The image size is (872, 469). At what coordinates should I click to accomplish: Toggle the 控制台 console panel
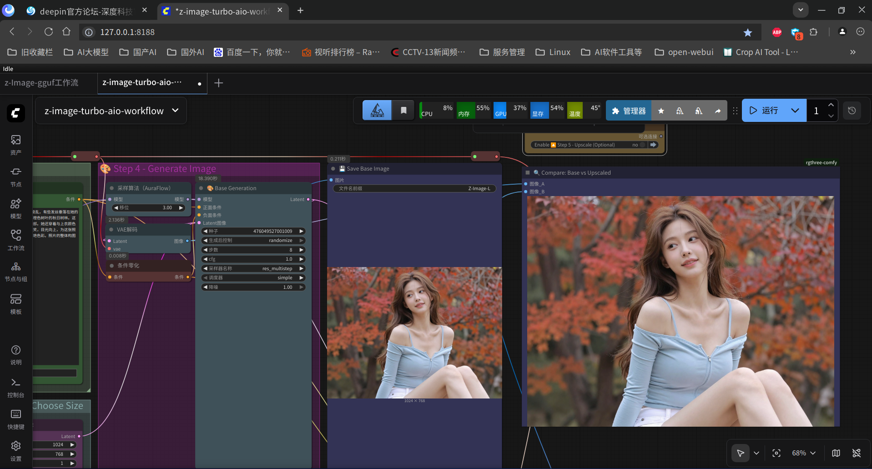(16, 387)
